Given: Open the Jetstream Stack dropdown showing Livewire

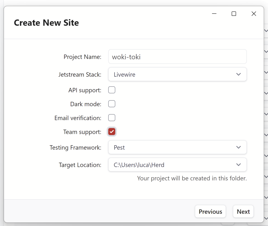Looking at the screenshot, I should pyautogui.click(x=177, y=75).
